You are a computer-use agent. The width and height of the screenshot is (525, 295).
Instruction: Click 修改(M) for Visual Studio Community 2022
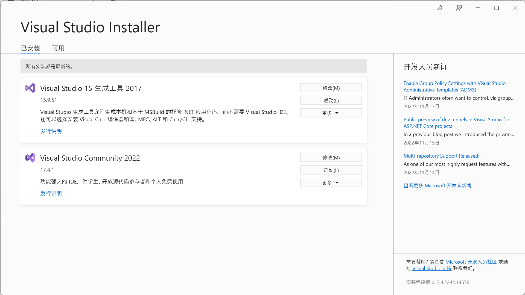click(x=331, y=158)
